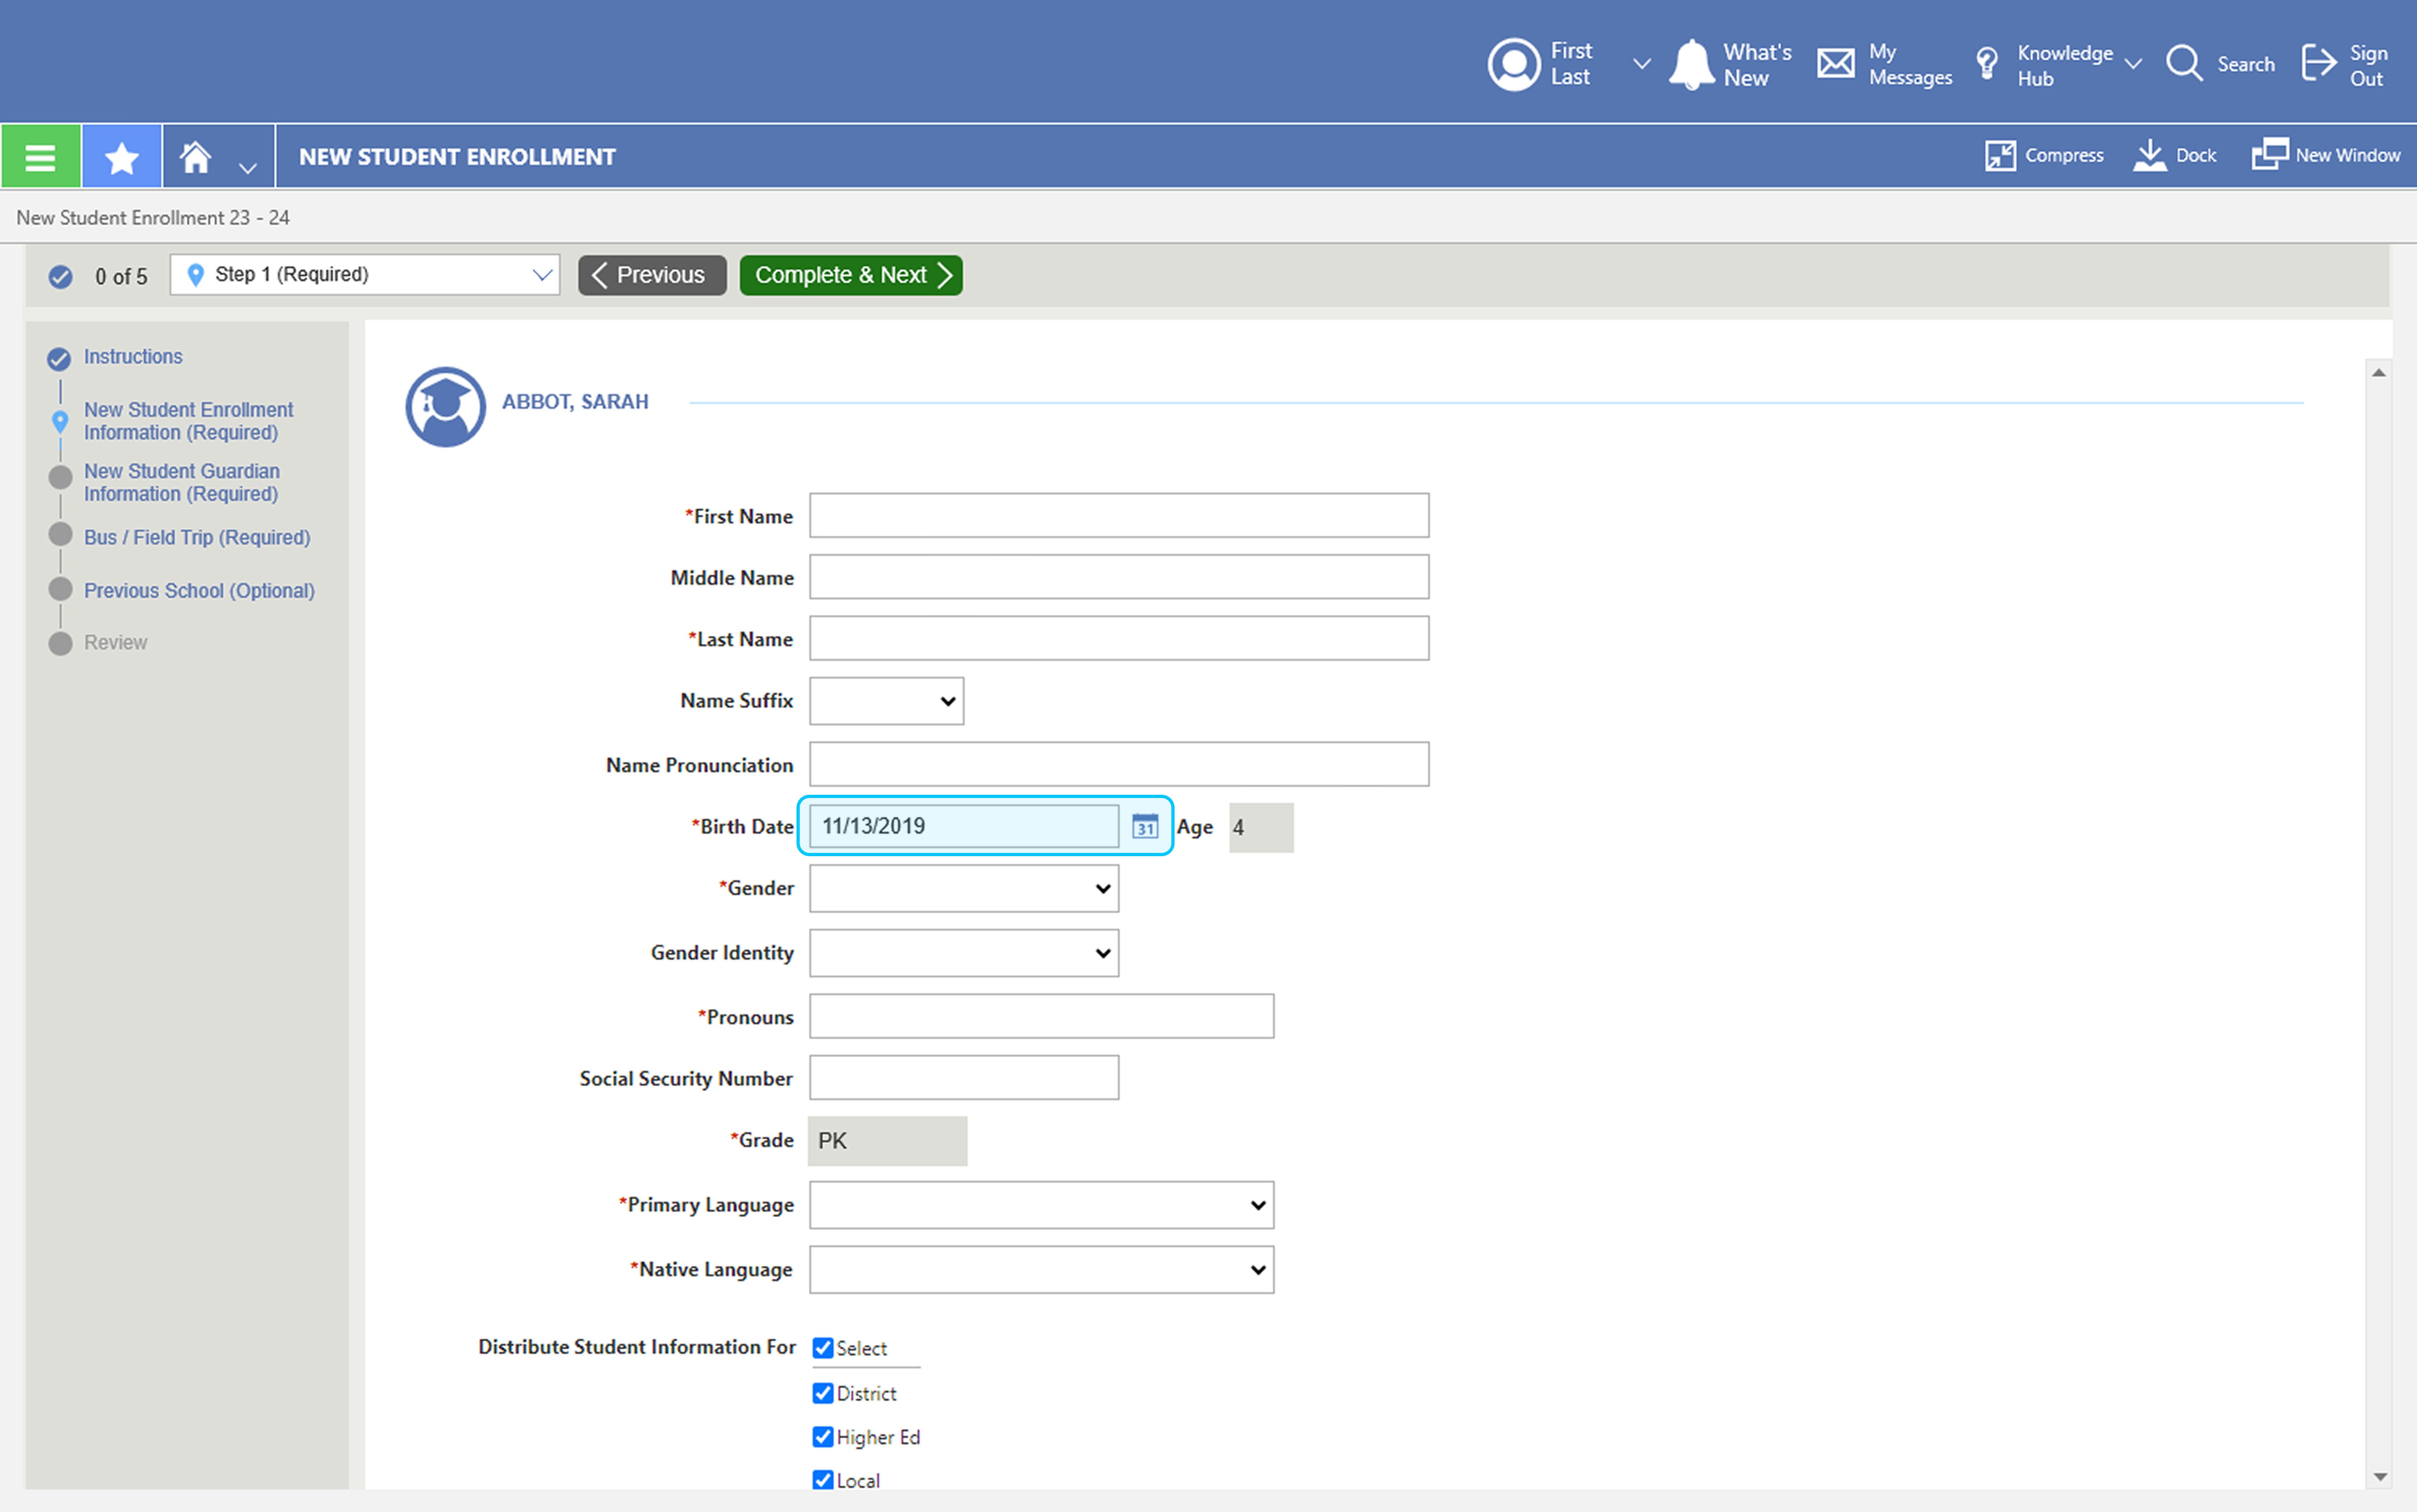Image resolution: width=2417 pixels, height=1512 pixels.
Task: Click the ABBOT, SARAH student name
Action: click(x=575, y=402)
